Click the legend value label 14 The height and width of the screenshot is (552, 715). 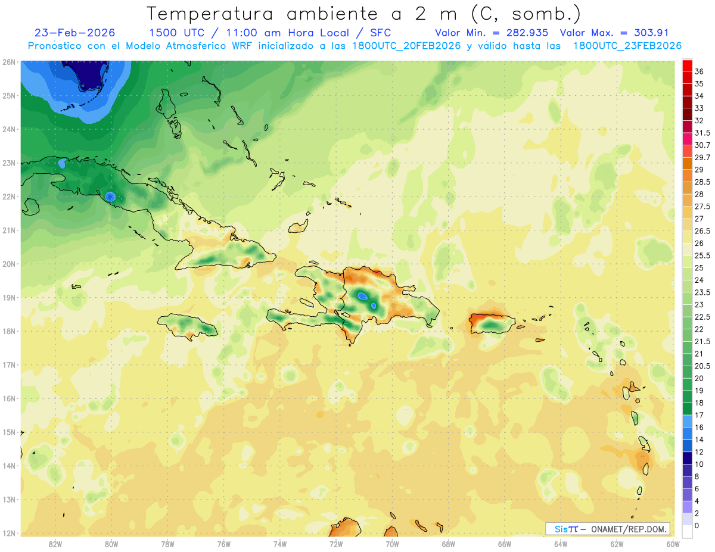click(x=700, y=439)
